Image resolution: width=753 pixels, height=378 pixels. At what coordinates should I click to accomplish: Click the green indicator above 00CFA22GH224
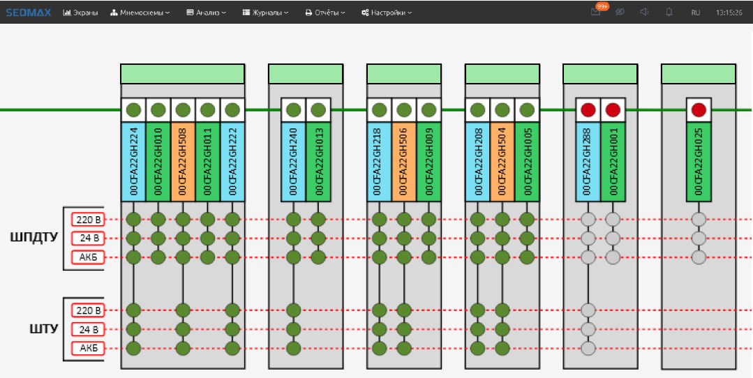[133, 109]
